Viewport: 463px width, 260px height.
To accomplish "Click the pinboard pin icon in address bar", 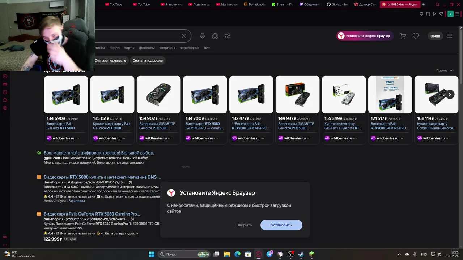I will [x=421, y=14].
